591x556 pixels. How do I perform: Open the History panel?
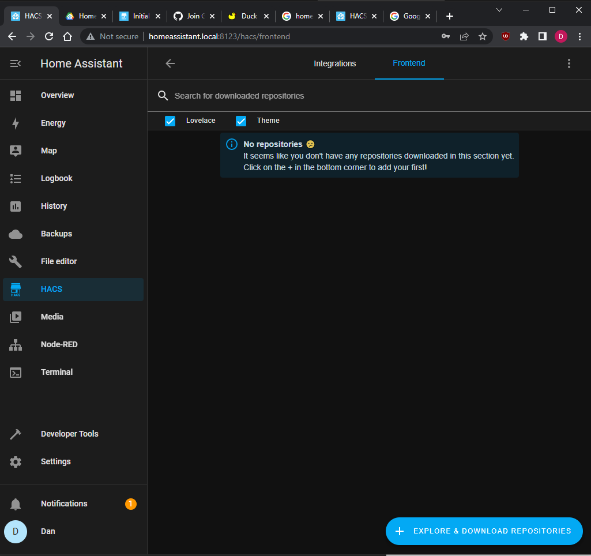tap(73, 206)
